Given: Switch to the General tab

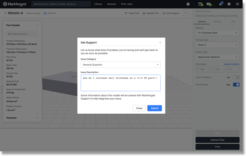Looking at the screenshot, I should (202, 22).
